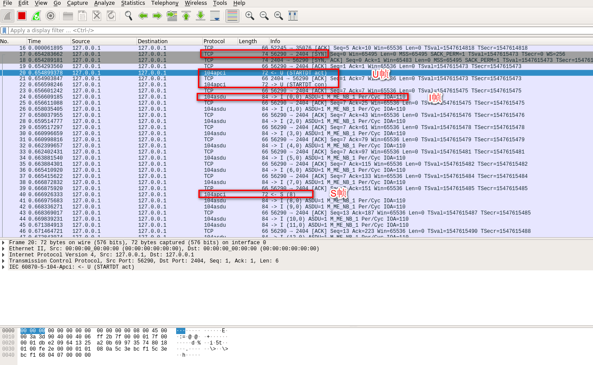Select packet 21 ACK from 2404
Screen dimensions: 593x365
tap(296, 78)
